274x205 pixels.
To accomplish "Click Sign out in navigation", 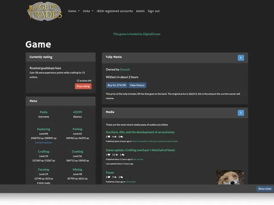I will coord(154,11).
